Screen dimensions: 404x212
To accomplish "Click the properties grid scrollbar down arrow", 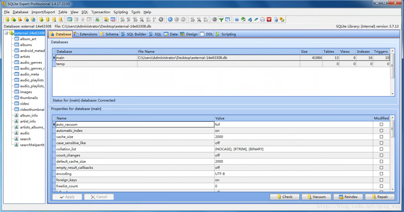I will pyautogui.click(x=392, y=190).
